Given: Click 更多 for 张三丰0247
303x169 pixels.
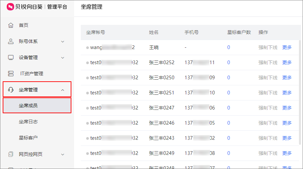Looking at the screenshot, I should tap(287, 108).
